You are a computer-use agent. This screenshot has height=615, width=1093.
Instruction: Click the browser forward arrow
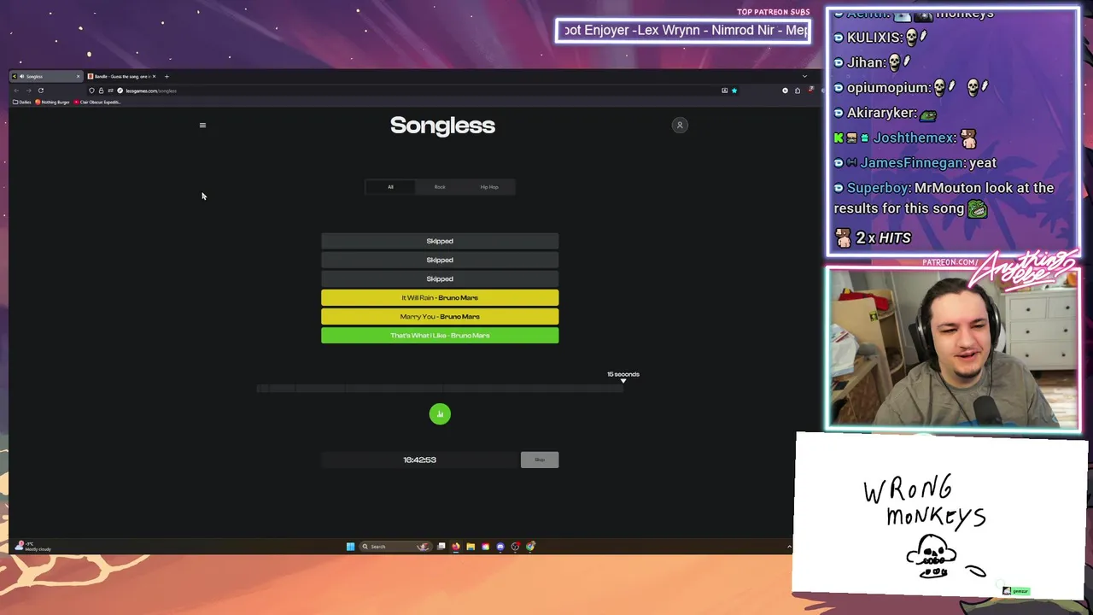pos(28,91)
